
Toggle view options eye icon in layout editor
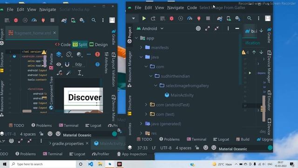coord(59,64)
